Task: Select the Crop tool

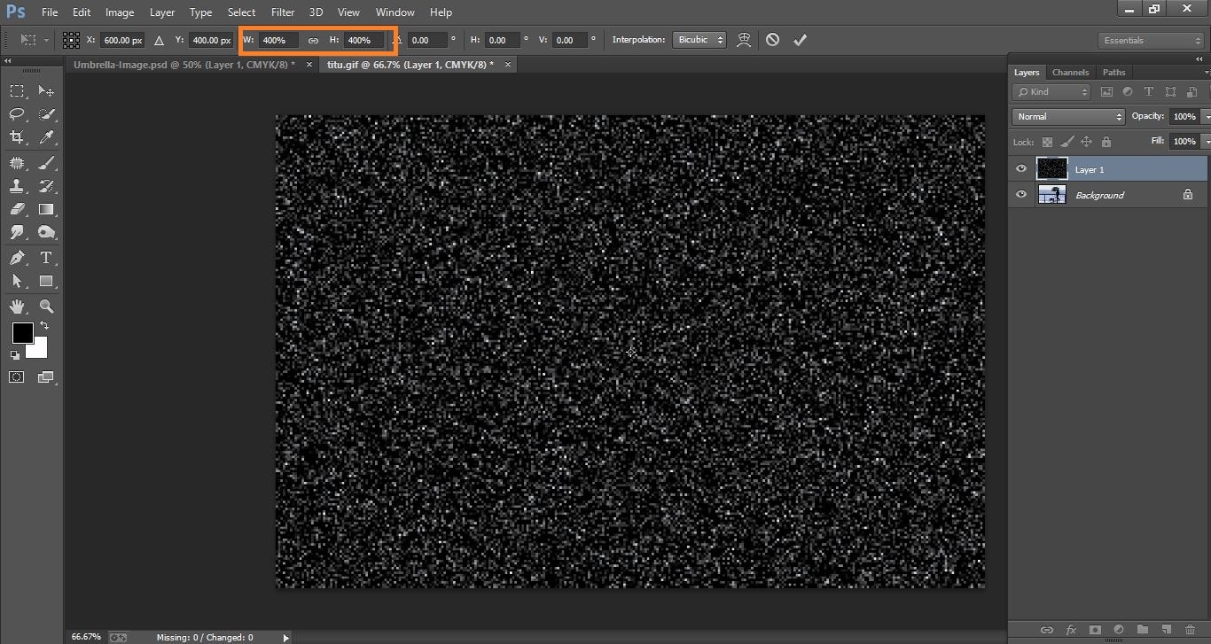Action: [x=18, y=137]
